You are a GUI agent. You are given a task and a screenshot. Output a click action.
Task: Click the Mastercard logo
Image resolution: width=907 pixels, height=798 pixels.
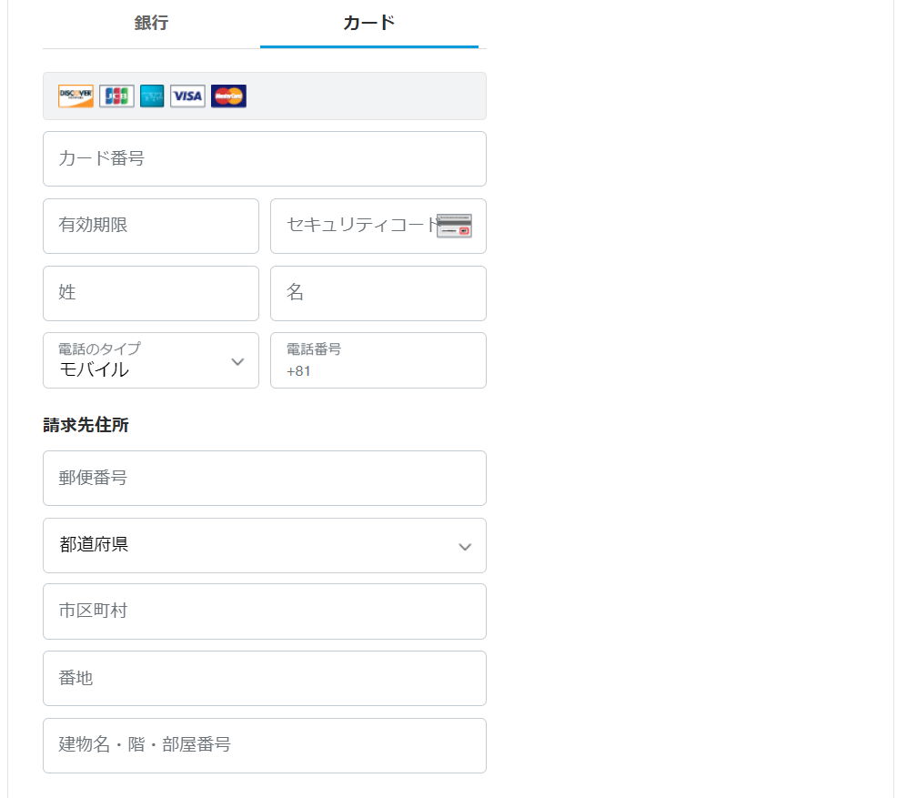(x=228, y=96)
